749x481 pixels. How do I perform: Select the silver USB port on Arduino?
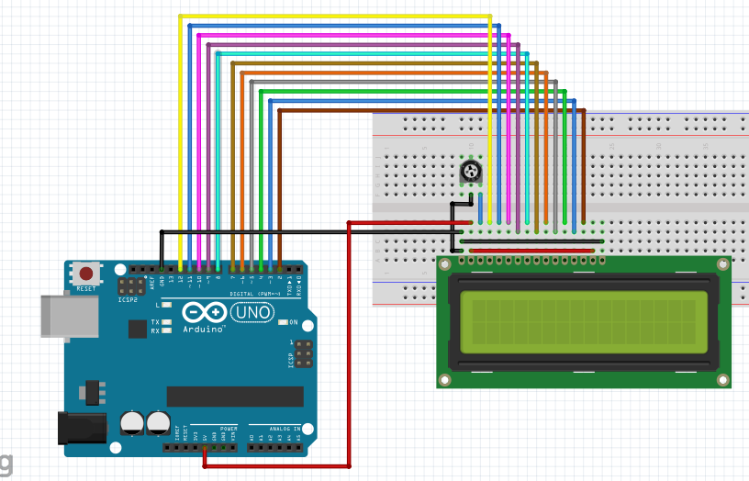point(70,318)
